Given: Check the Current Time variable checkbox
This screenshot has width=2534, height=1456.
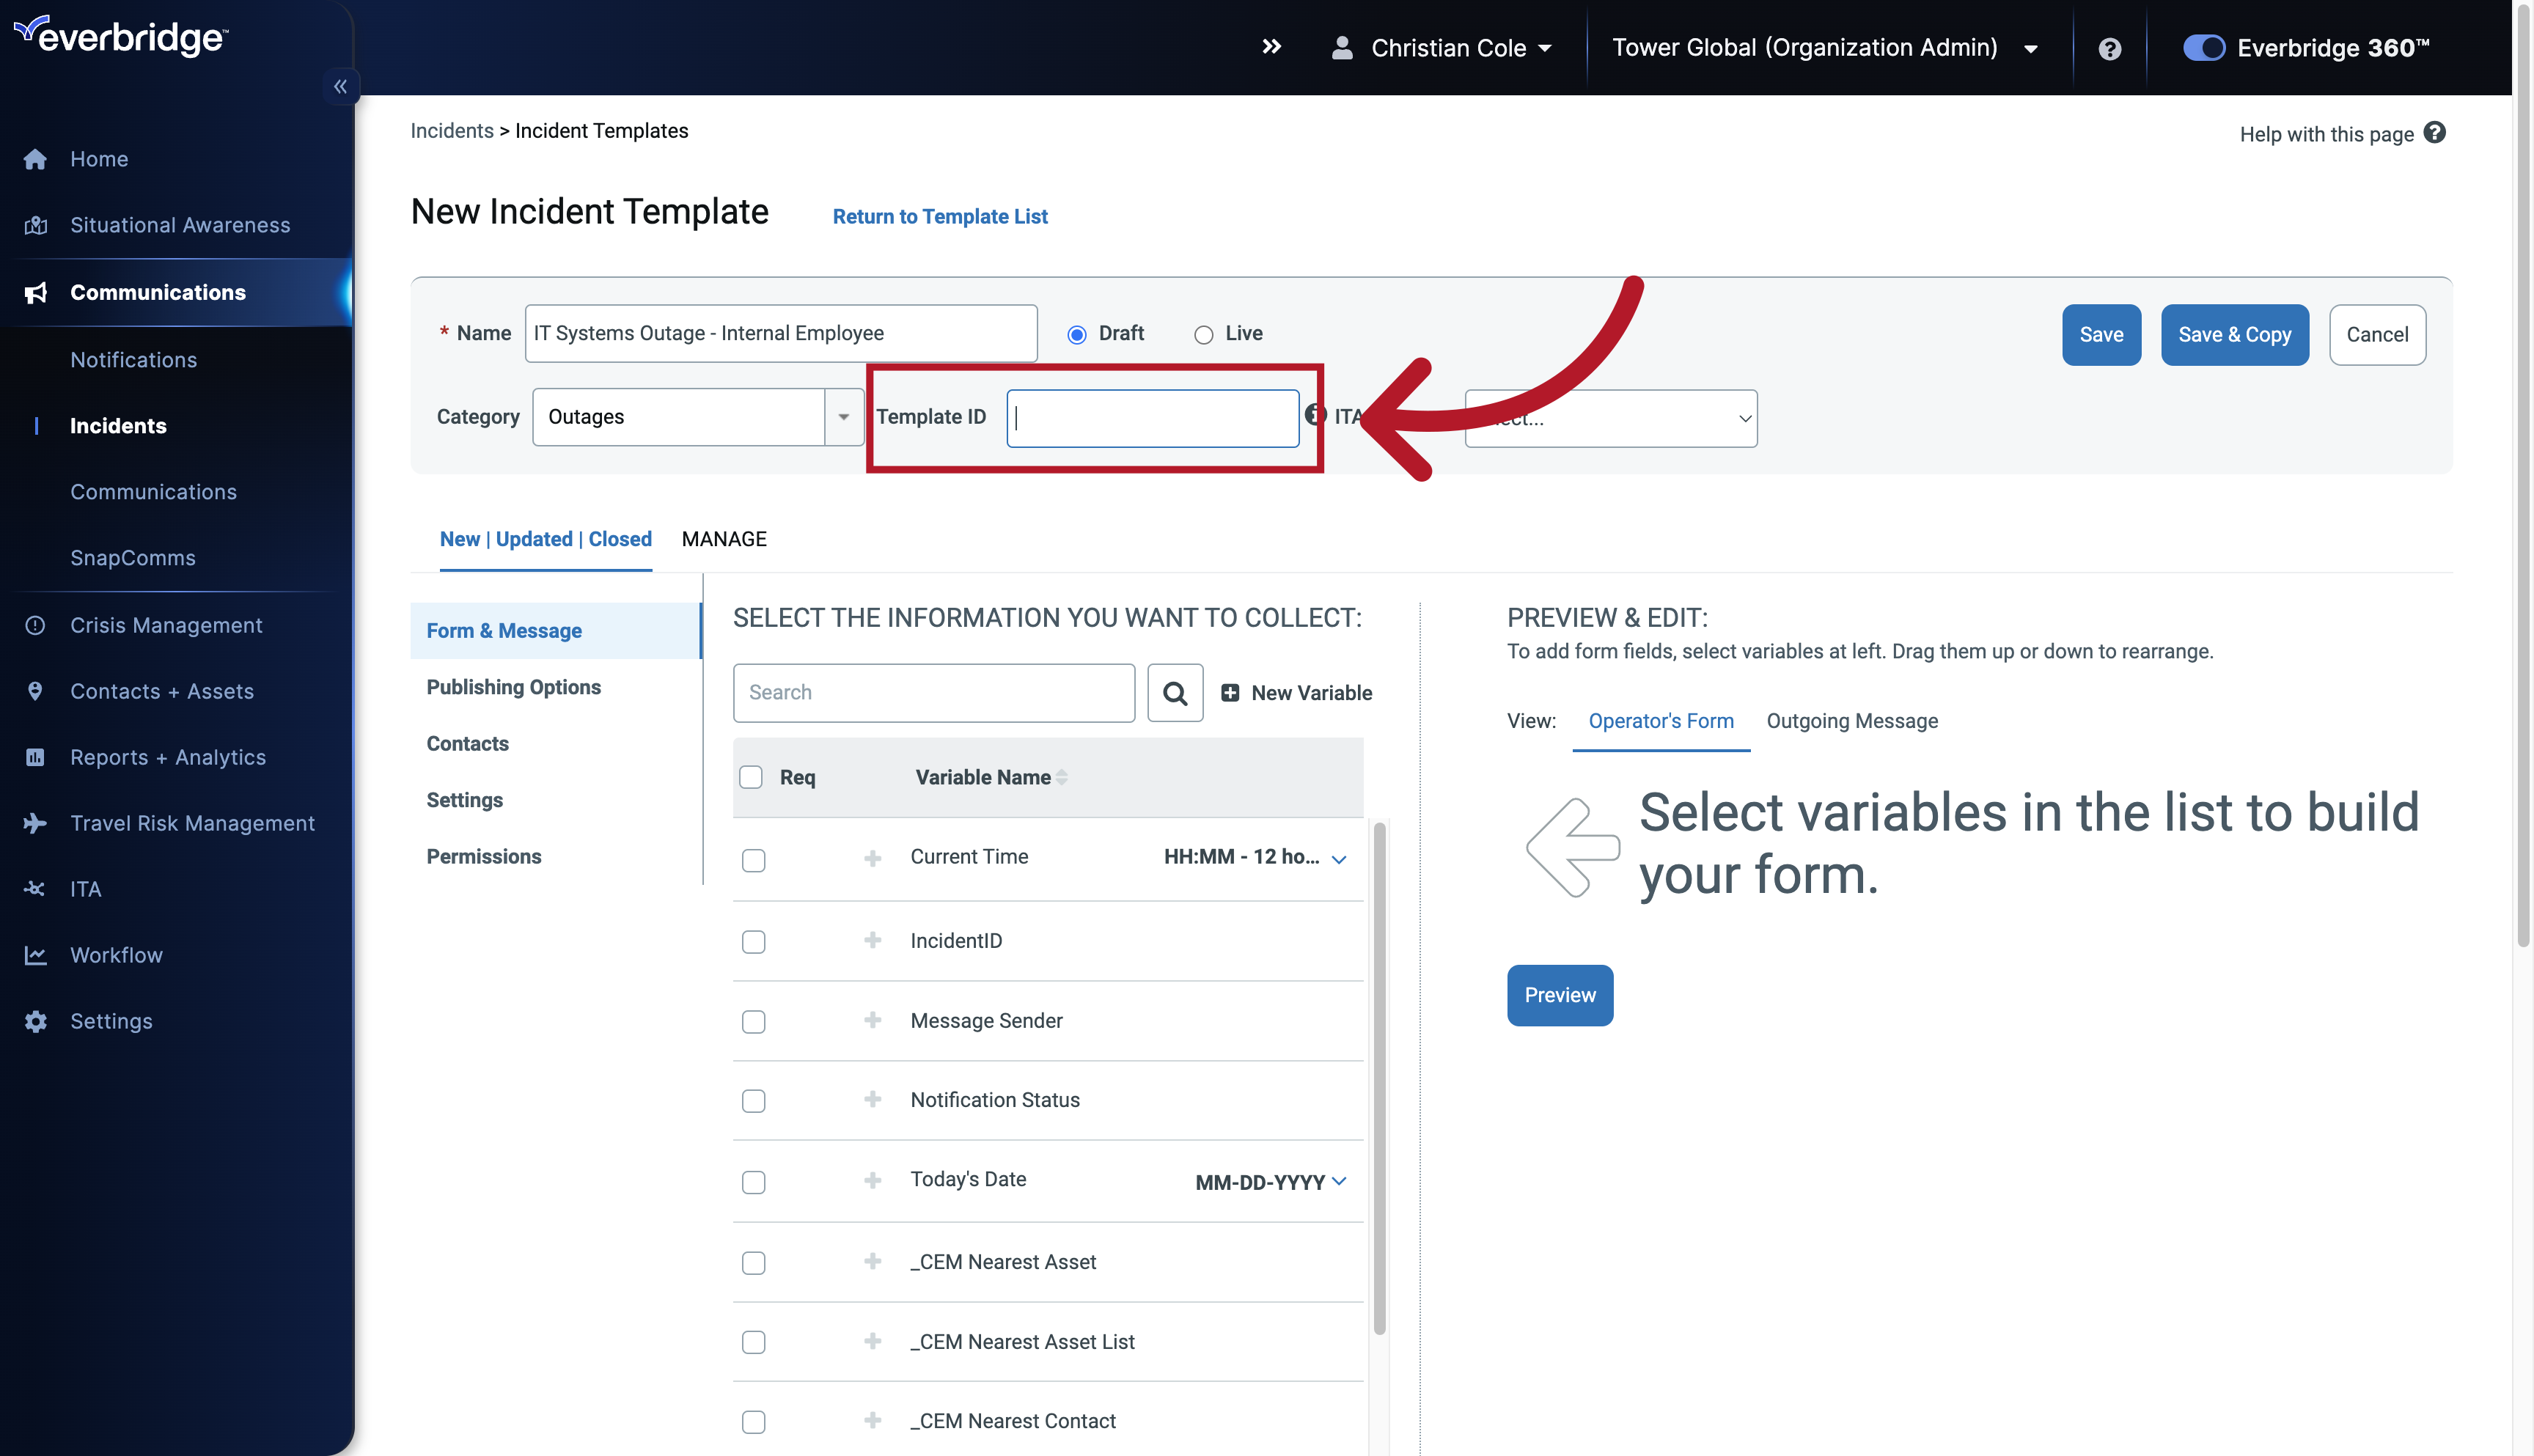Looking at the screenshot, I should point(753,859).
